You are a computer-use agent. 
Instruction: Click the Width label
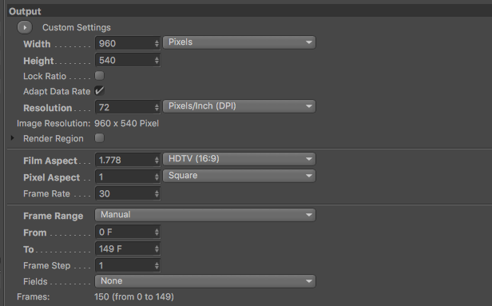(37, 44)
